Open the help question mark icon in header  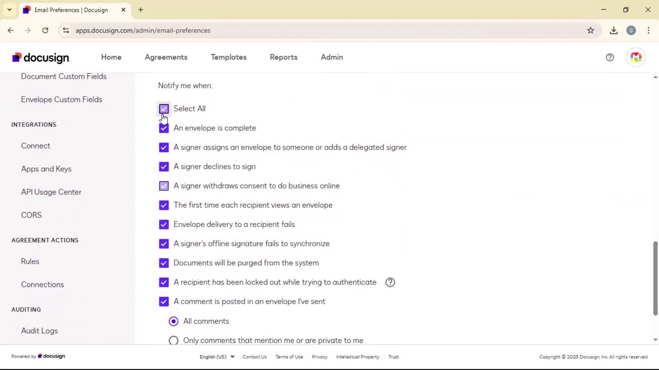(610, 58)
